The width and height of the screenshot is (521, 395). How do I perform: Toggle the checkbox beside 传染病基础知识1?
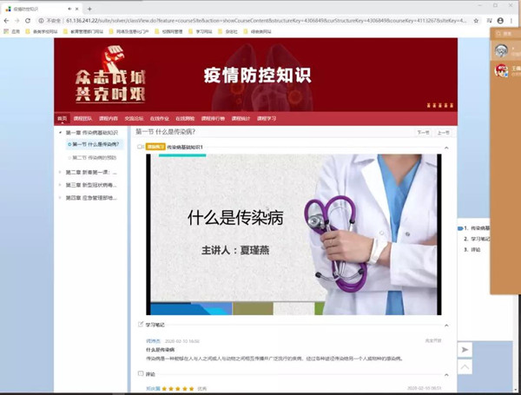pyautogui.click(x=141, y=148)
